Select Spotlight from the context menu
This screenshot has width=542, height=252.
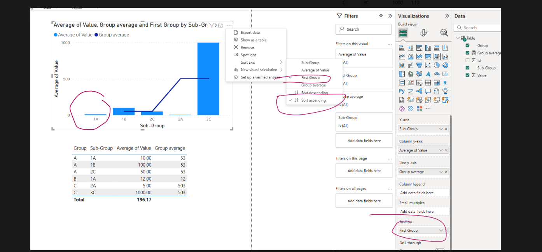pyautogui.click(x=256, y=55)
